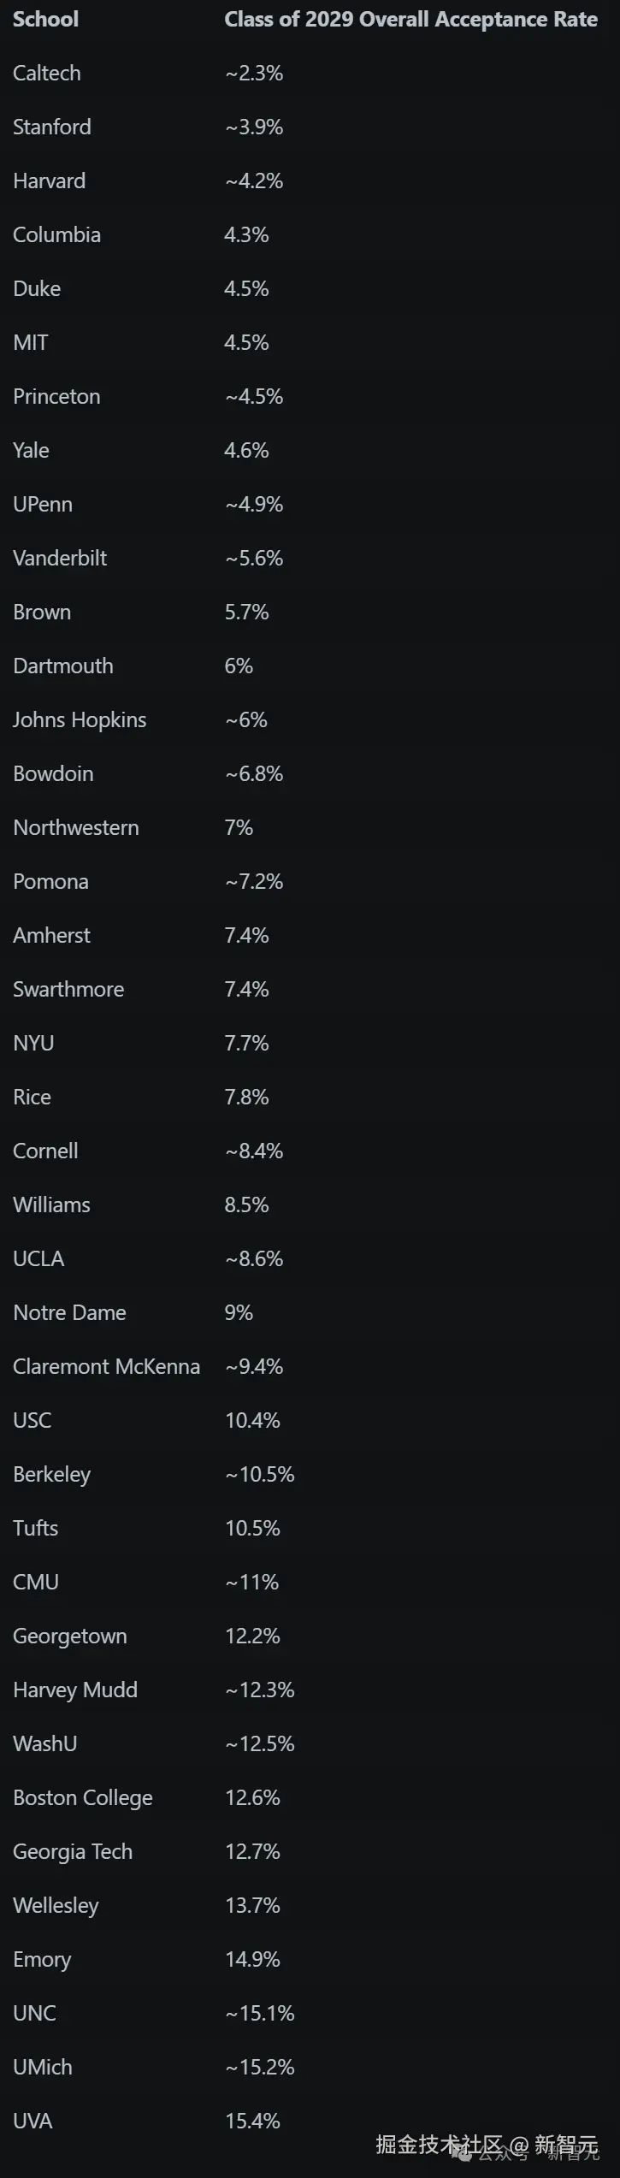Click the 掘金技术社区 watermark text
This screenshot has width=620, height=2178.
coord(438,2144)
